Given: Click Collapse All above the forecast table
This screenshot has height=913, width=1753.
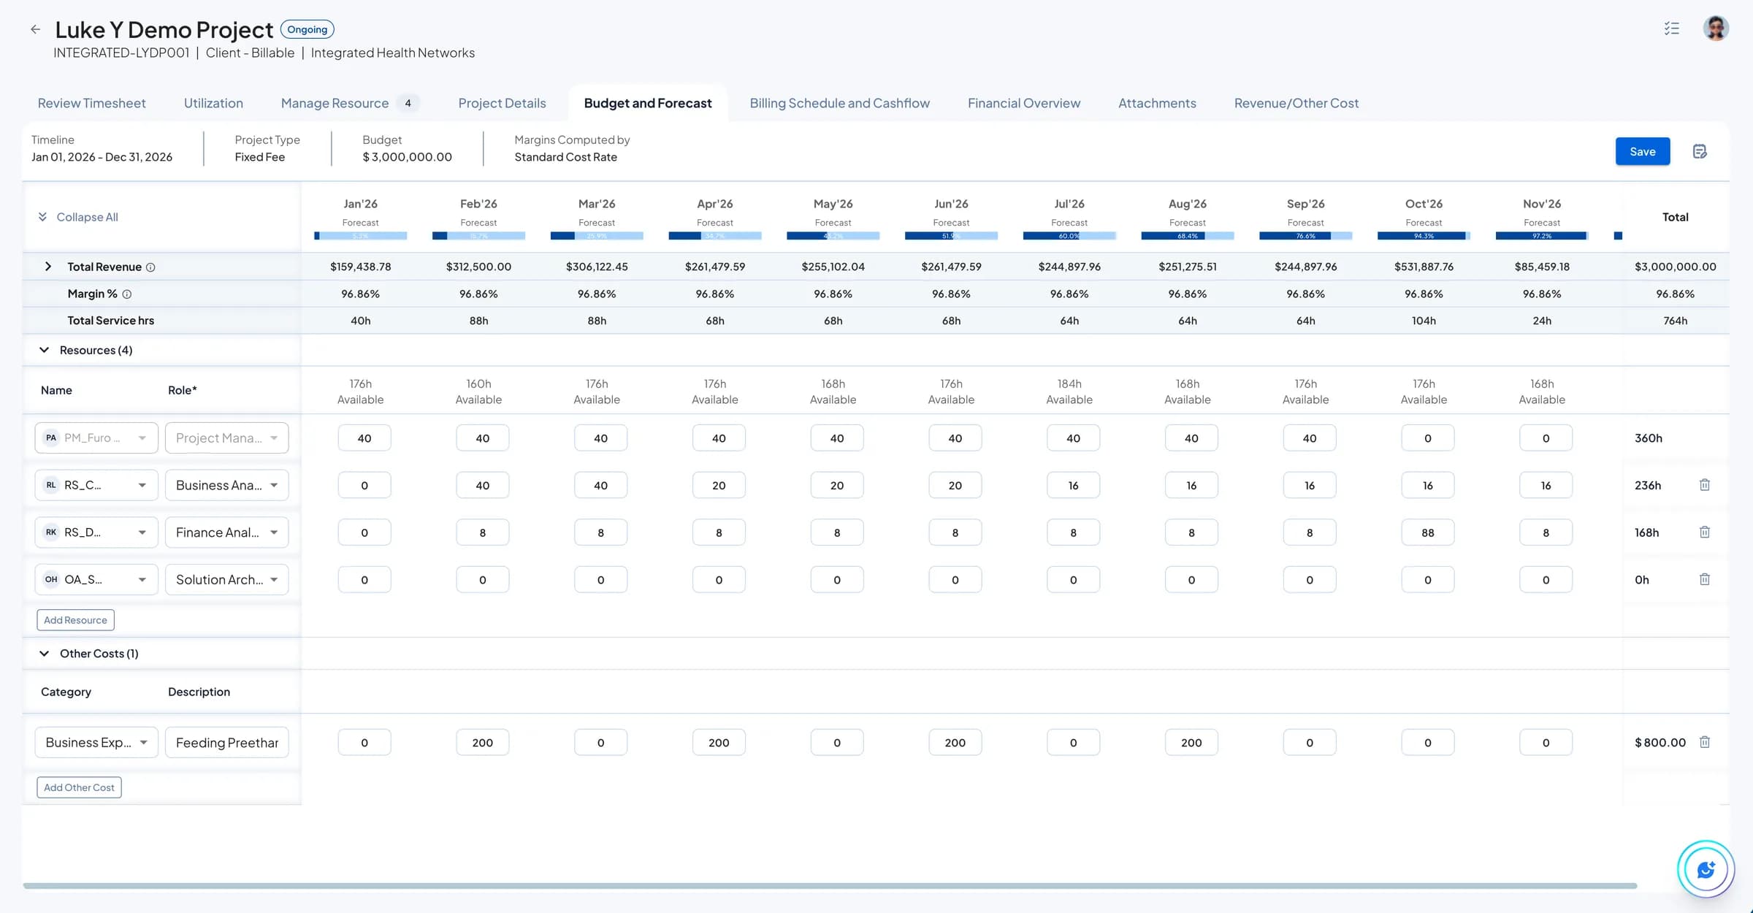Looking at the screenshot, I should pyautogui.click(x=77, y=217).
